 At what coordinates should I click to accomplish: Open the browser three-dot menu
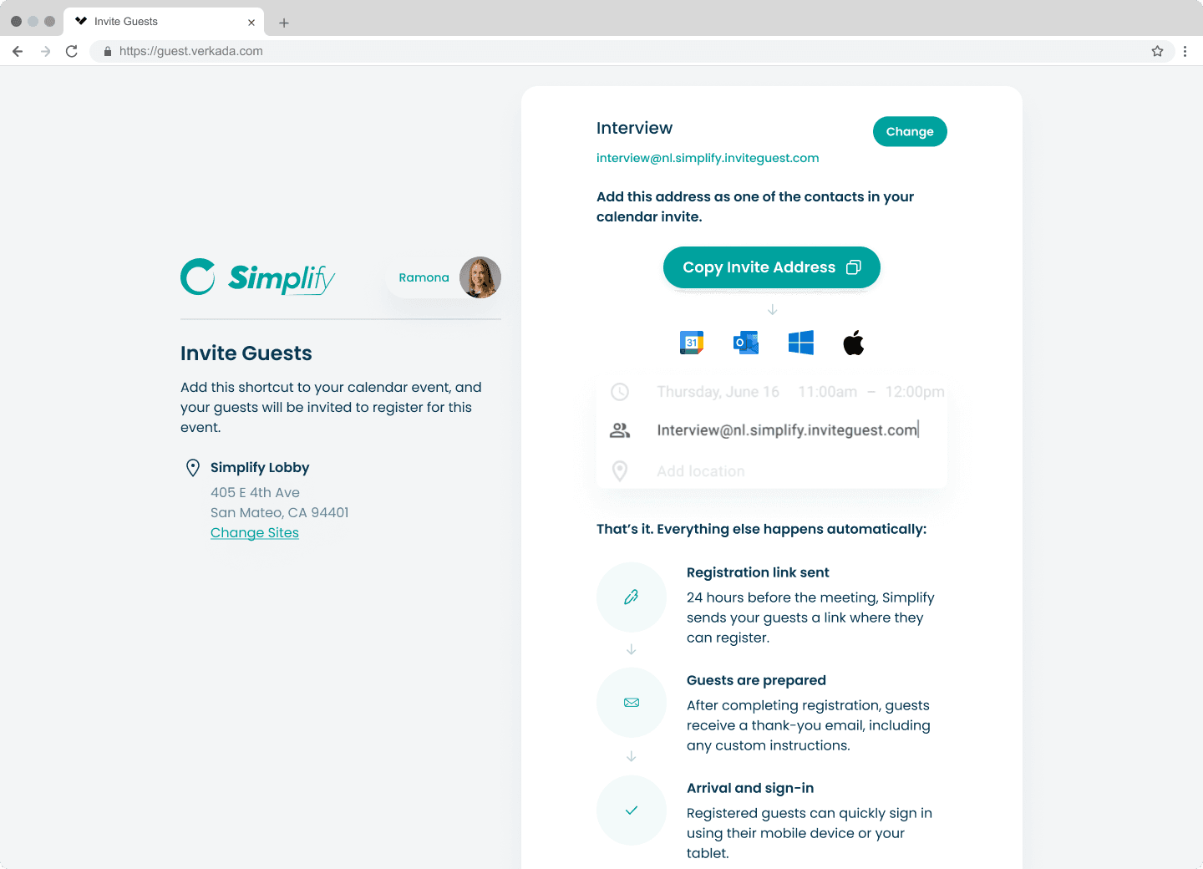click(1185, 51)
